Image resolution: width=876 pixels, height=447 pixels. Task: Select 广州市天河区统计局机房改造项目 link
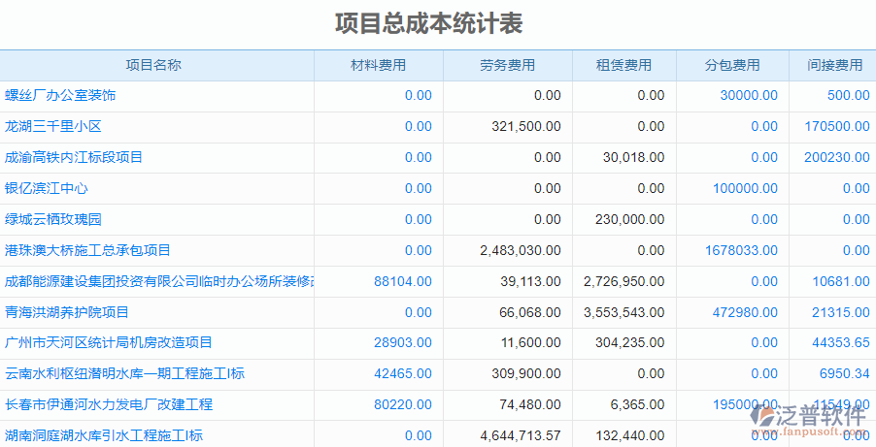(x=108, y=342)
